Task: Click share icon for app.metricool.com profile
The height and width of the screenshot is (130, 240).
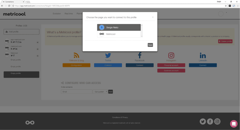Action: (x=37, y=43)
